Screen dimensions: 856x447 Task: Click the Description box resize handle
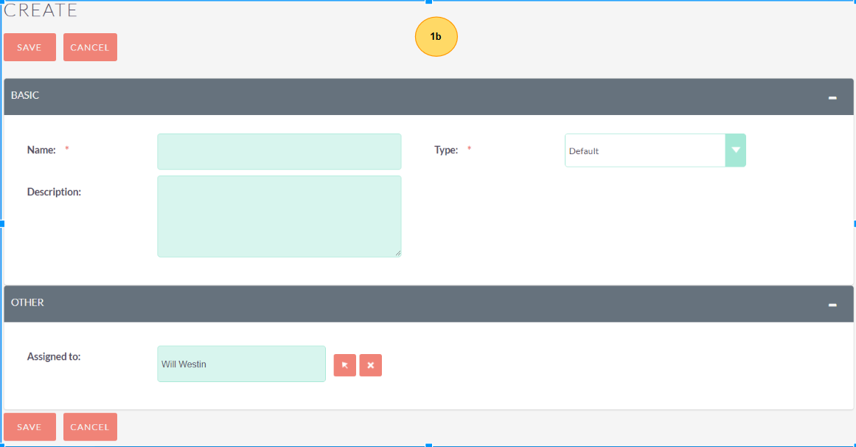[397, 253]
